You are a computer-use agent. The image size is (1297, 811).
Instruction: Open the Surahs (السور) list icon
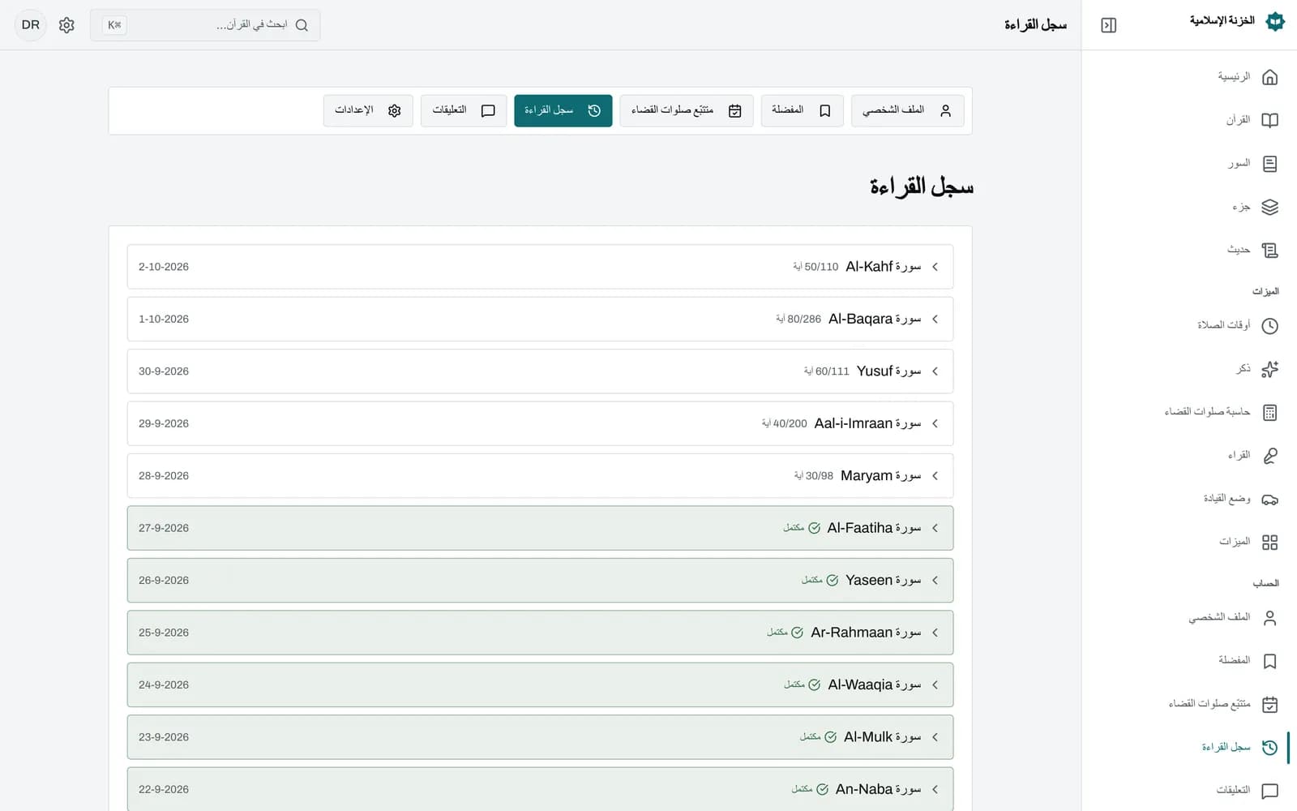[1269, 164]
